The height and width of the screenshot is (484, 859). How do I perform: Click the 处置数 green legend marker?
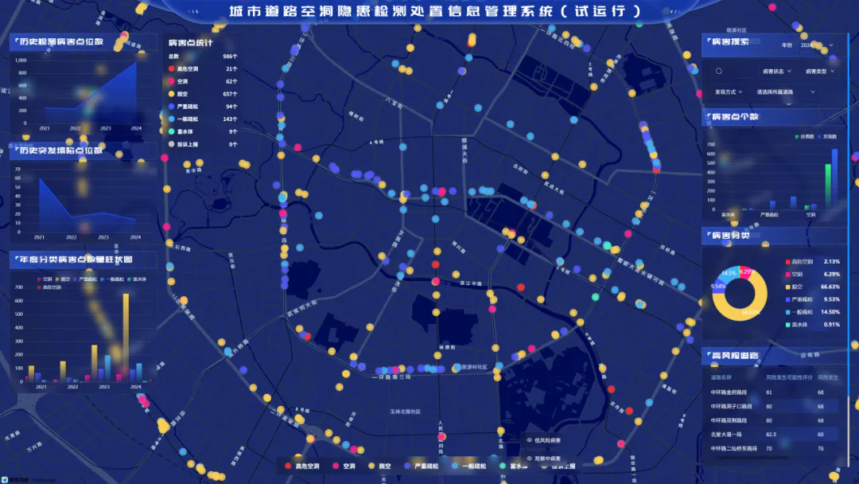click(796, 137)
